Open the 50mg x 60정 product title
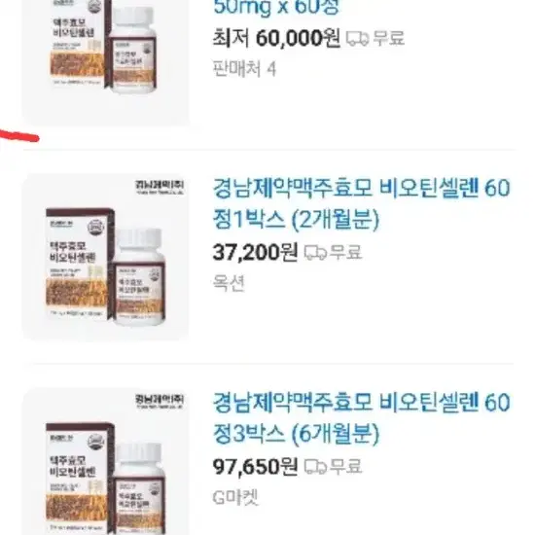 coord(276,8)
